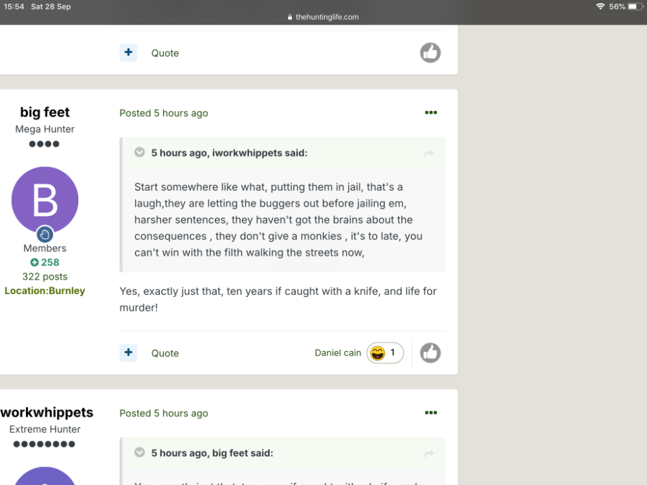Image resolution: width=647 pixels, height=485 pixels.
Task: Click Quote link on the topmost post
Action: click(165, 53)
